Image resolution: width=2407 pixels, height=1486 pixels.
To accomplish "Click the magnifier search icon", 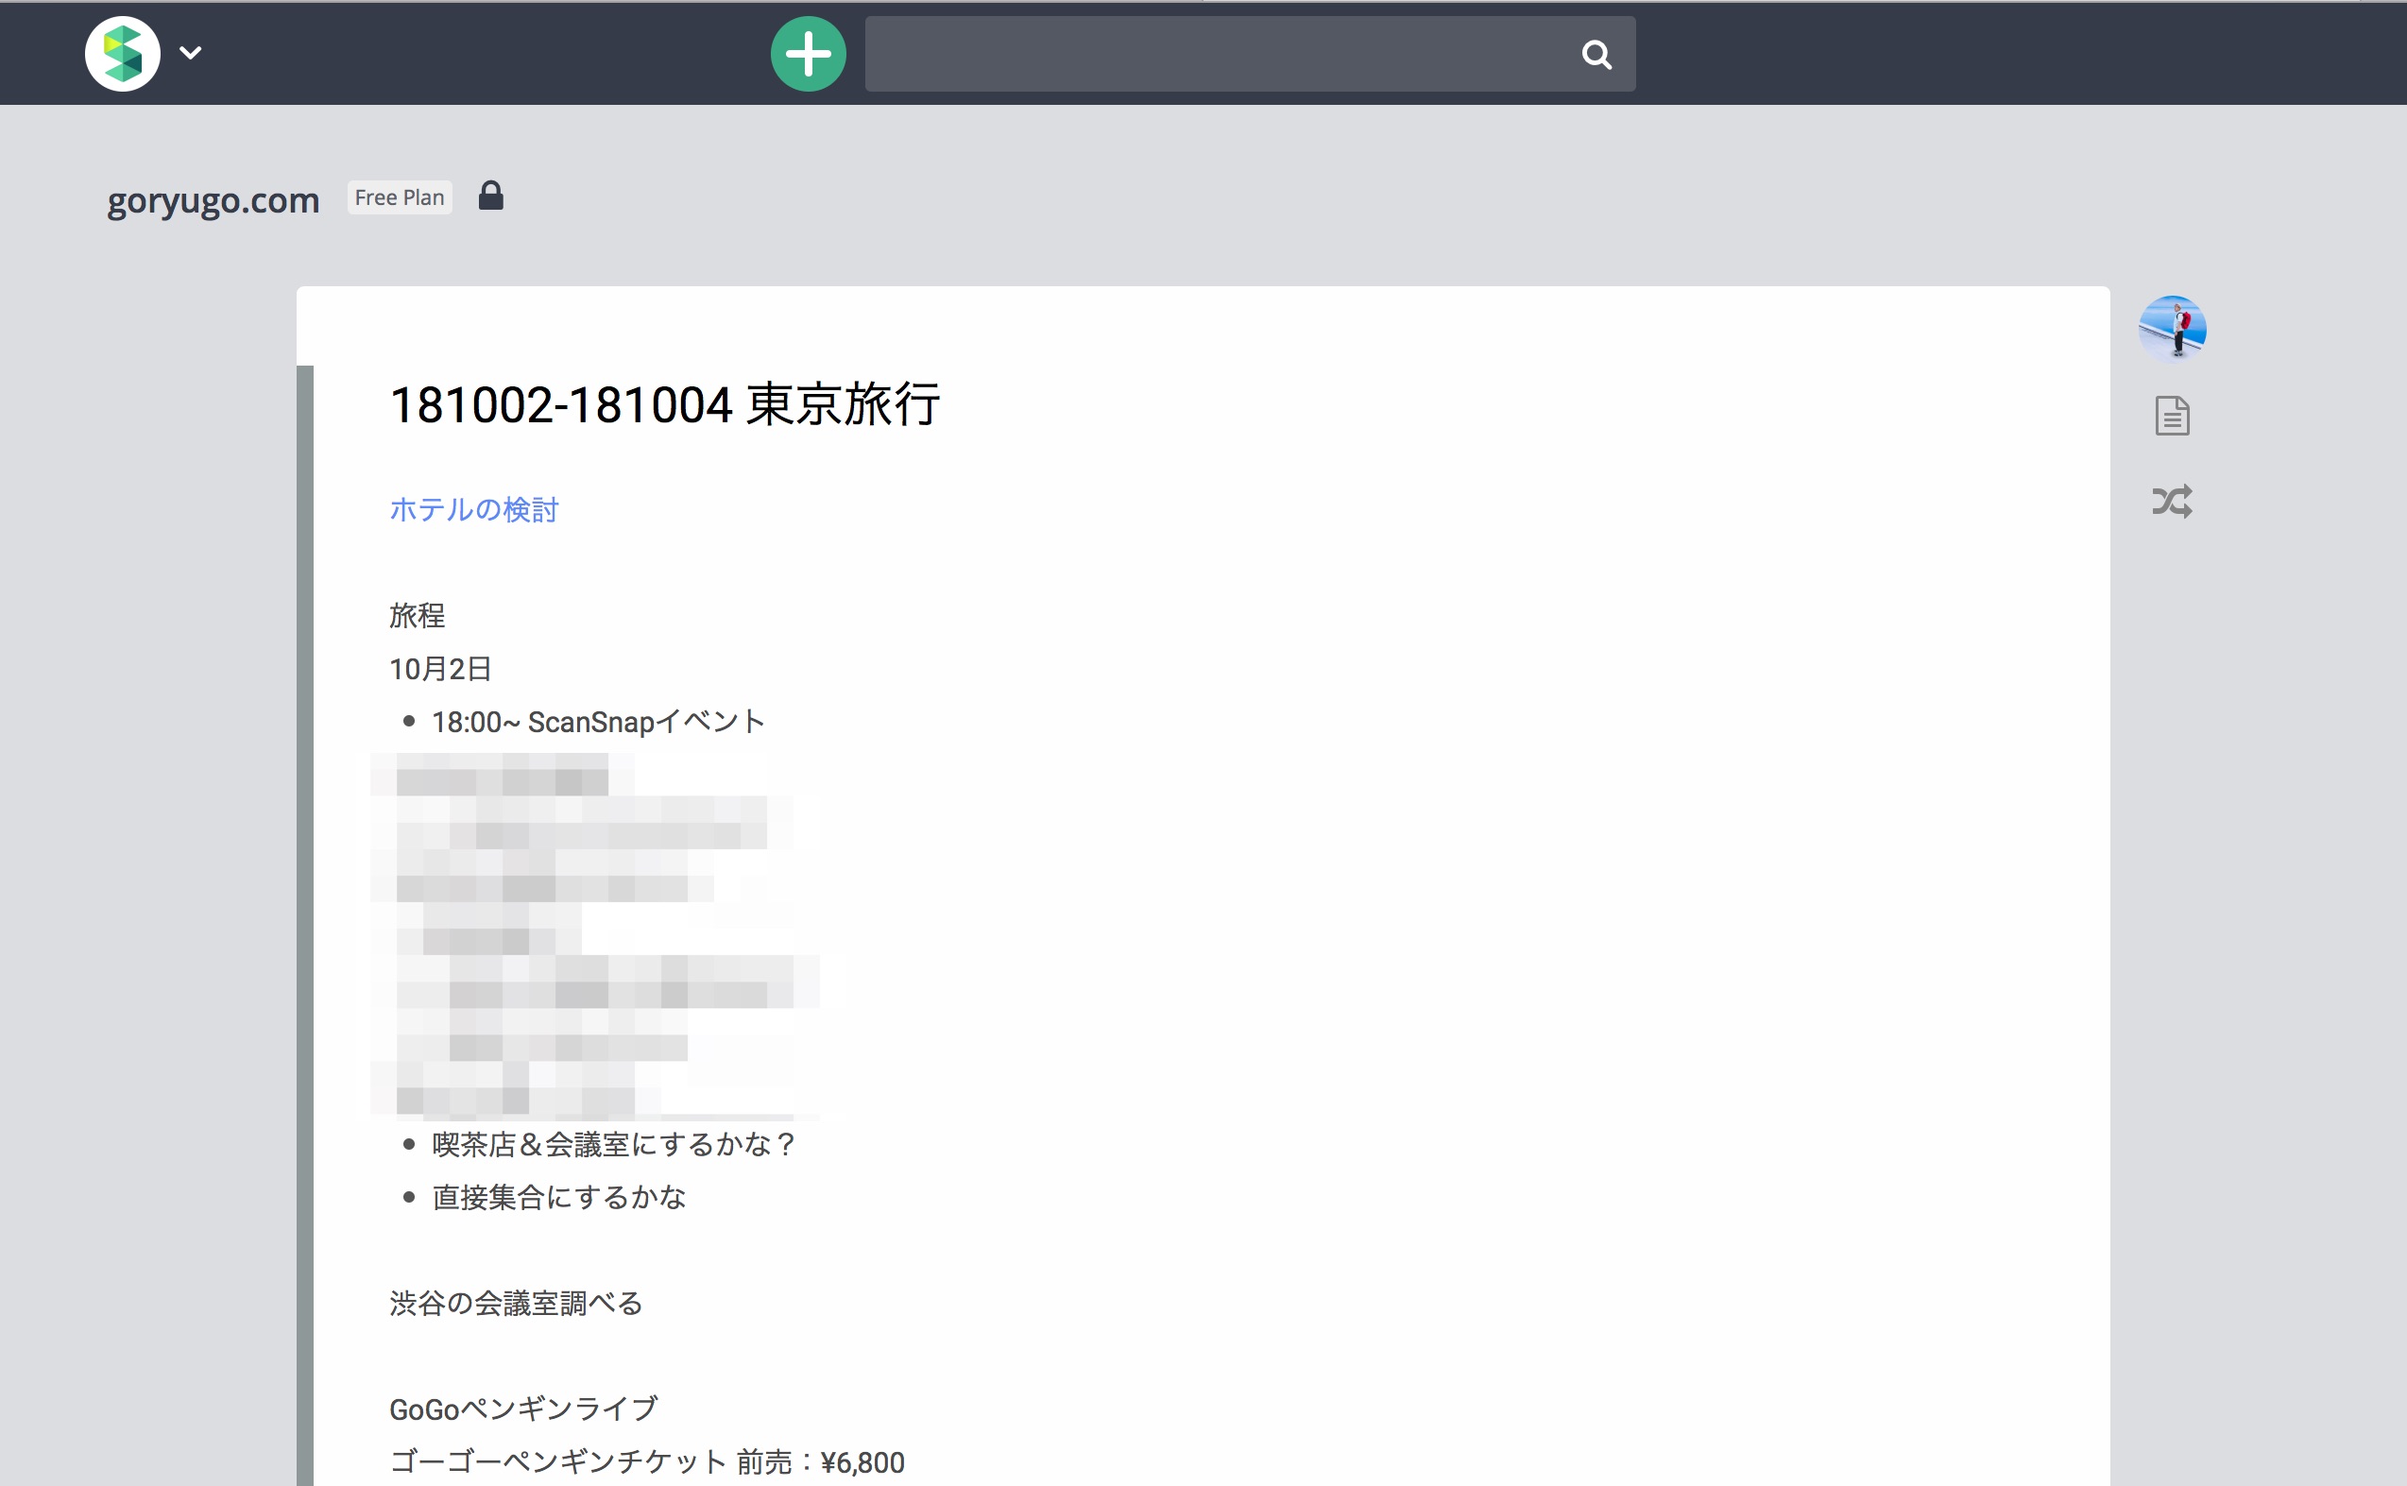I will tap(1596, 55).
